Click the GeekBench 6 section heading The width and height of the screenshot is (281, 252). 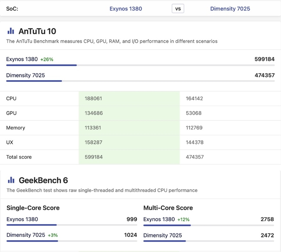43,180
